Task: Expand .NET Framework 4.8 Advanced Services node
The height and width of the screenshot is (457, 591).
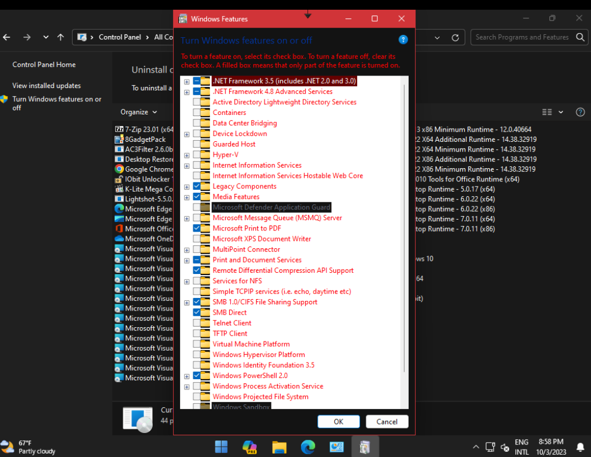Action: [186, 92]
